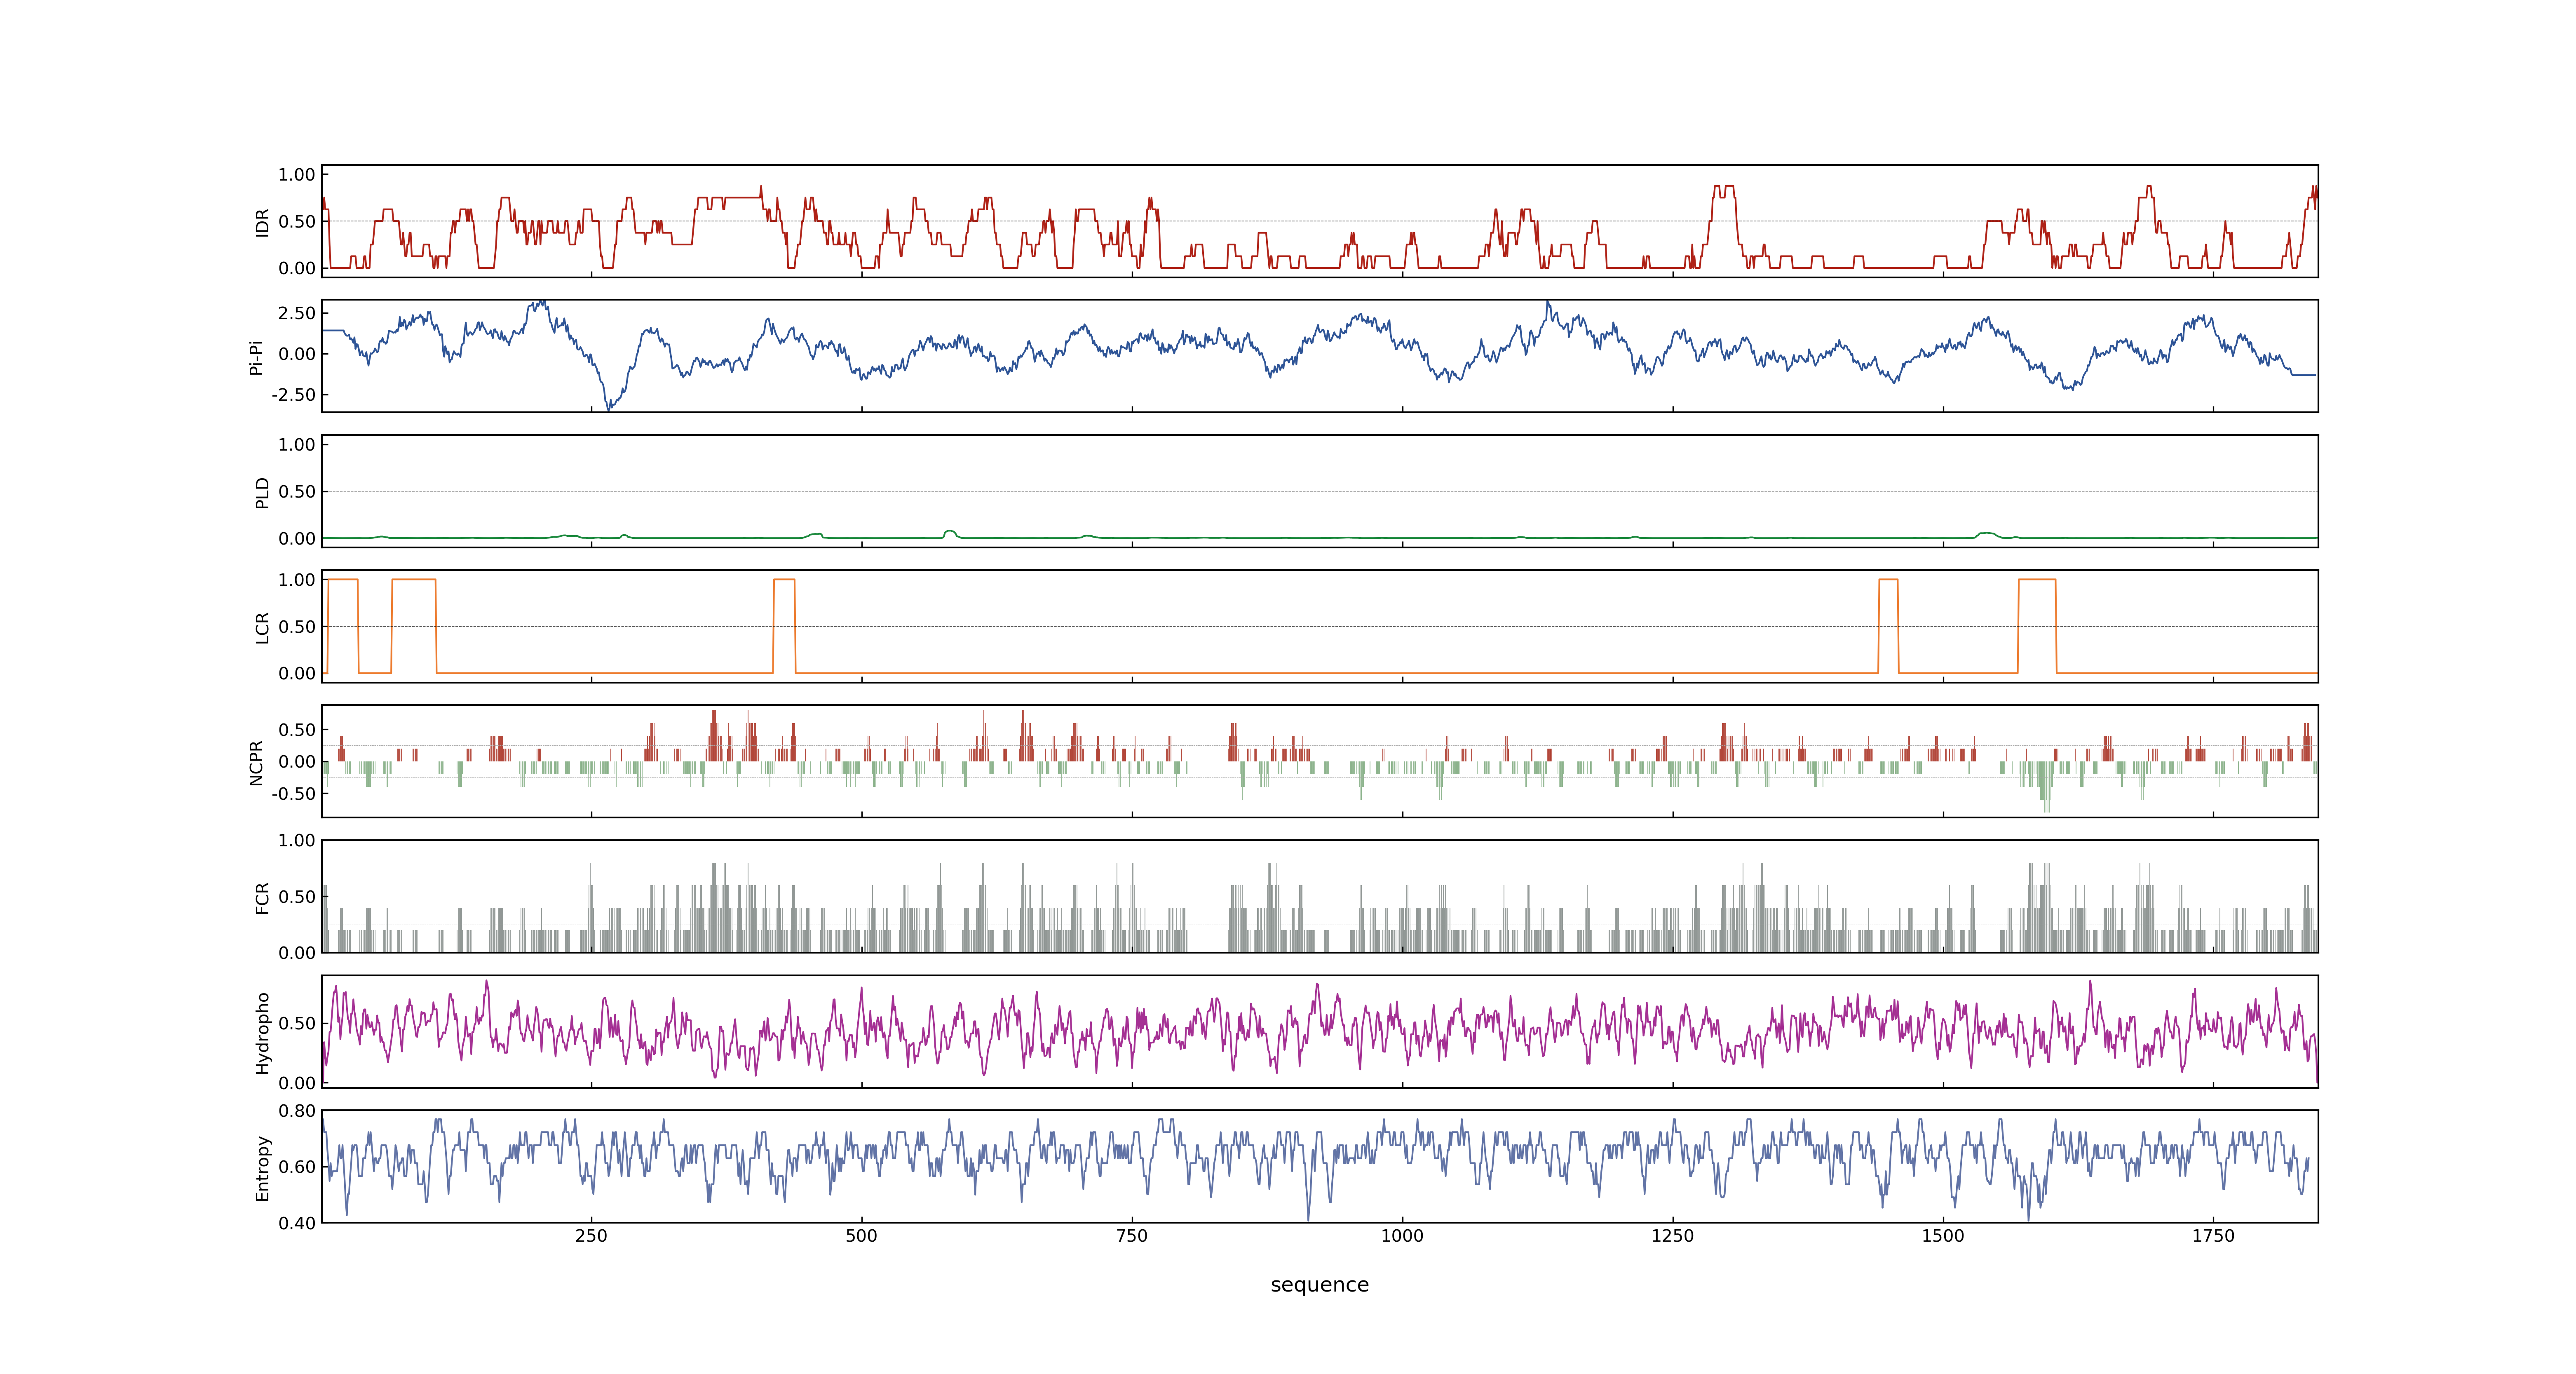Click the -2.50 tick on Pi-Pi axis
The height and width of the screenshot is (1374, 2576).
pyautogui.click(x=293, y=395)
